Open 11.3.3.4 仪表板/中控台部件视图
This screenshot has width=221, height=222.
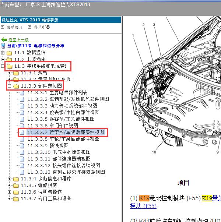(x=63, y=112)
